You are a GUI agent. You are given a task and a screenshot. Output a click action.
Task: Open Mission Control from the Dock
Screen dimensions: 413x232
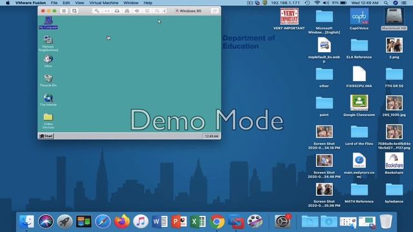(83, 222)
